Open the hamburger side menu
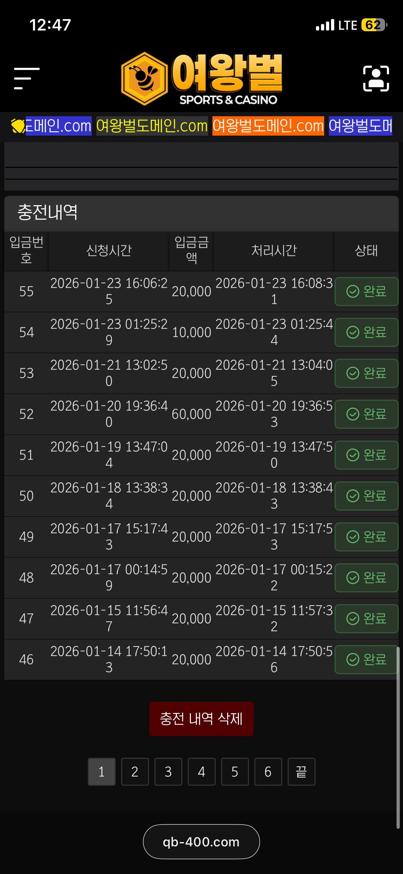This screenshot has width=403, height=874. tap(27, 78)
